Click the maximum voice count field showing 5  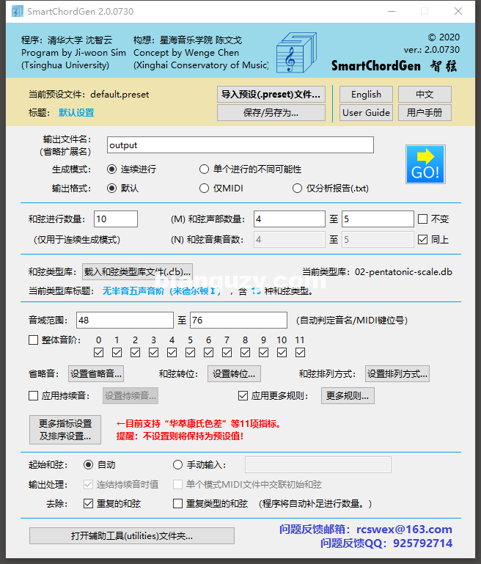click(378, 219)
